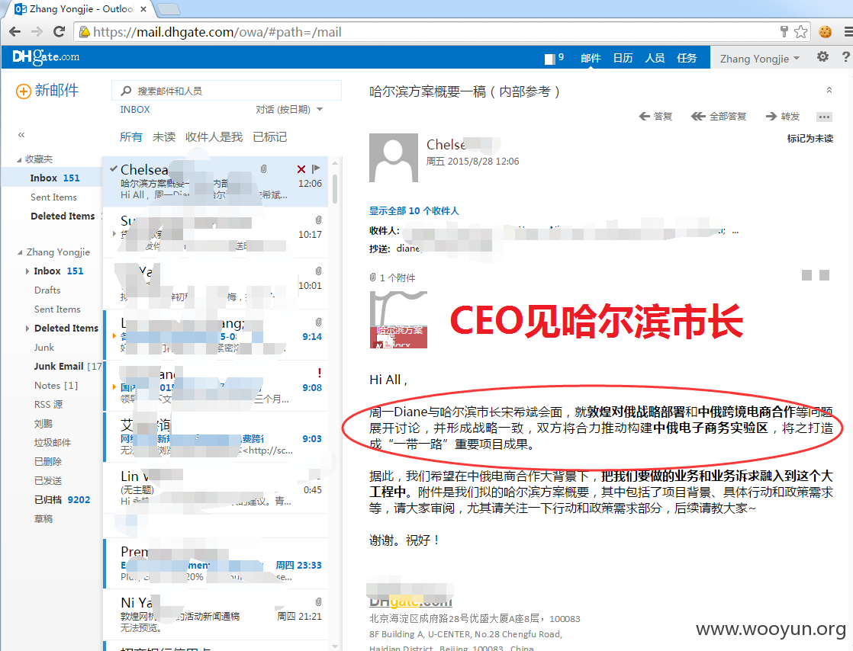This screenshot has width=853, height=651.
Task: Collapse the 收藏夹 favorites section
Action: click(19, 160)
